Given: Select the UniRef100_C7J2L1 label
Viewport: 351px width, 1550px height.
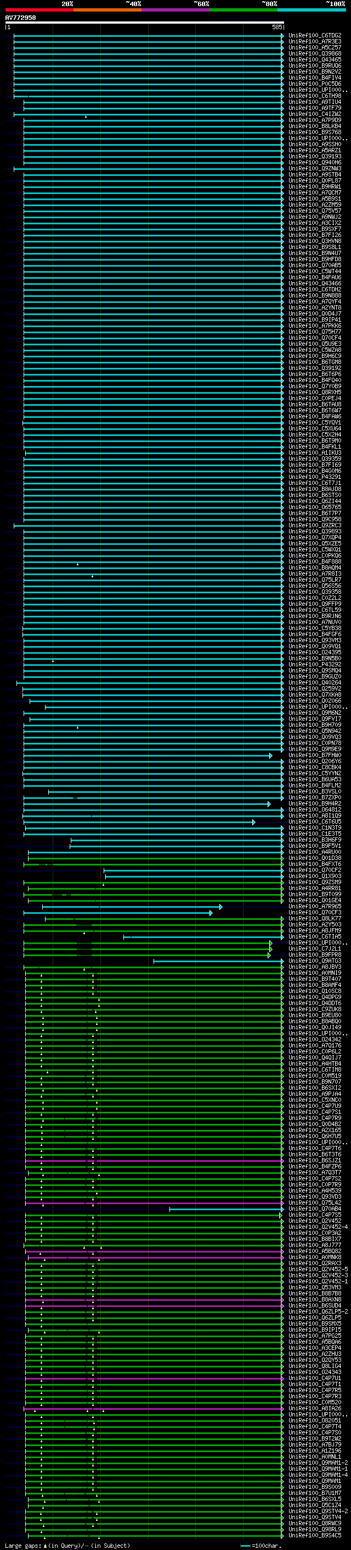Looking at the screenshot, I should point(314,948).
